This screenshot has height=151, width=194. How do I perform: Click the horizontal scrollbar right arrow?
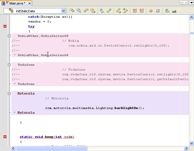pyautogui.click(x=186, y=148)
